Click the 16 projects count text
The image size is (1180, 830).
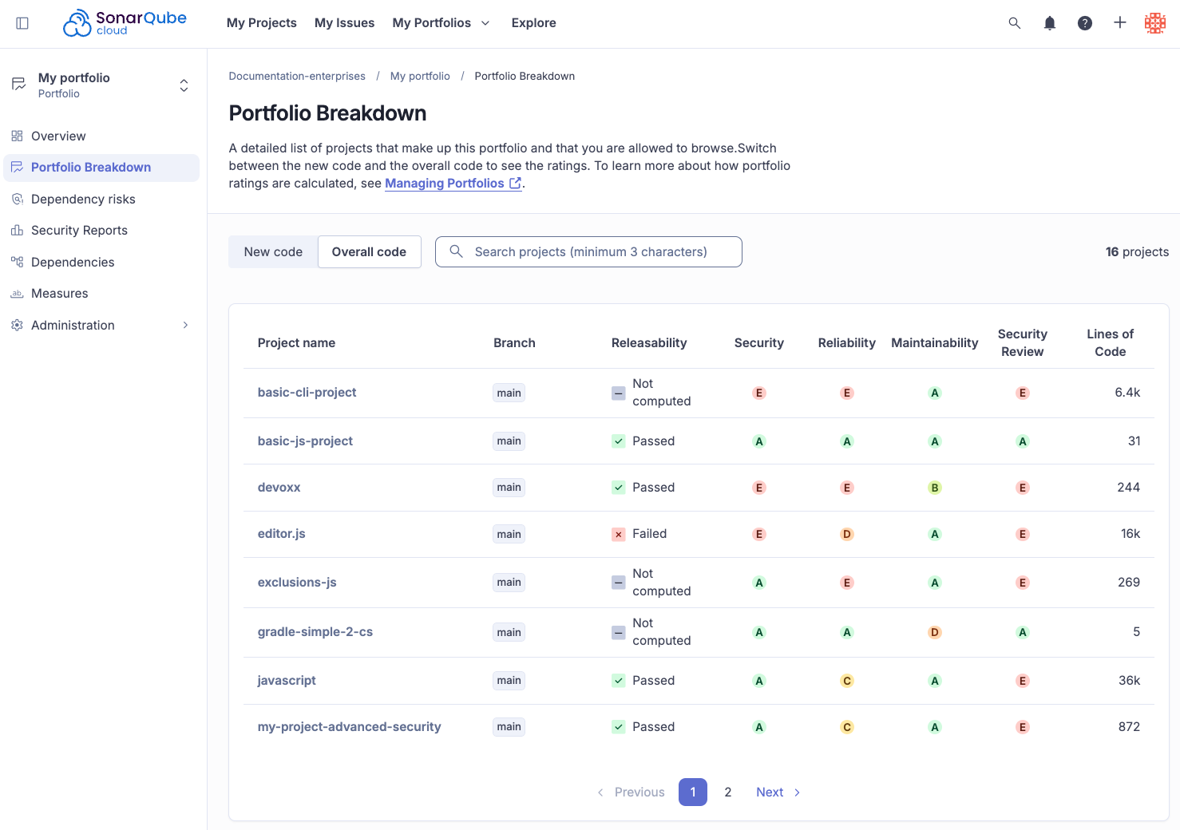coord(1137,252)
